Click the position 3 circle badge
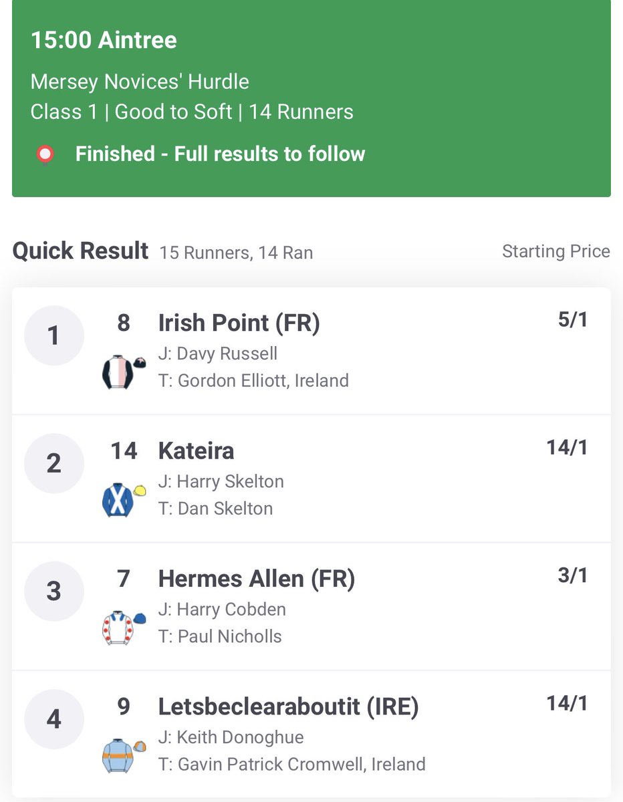 pos(54,591)
